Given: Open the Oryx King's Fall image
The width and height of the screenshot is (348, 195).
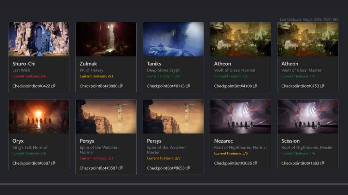Looking at the screenshot, I should coord(38,116).
